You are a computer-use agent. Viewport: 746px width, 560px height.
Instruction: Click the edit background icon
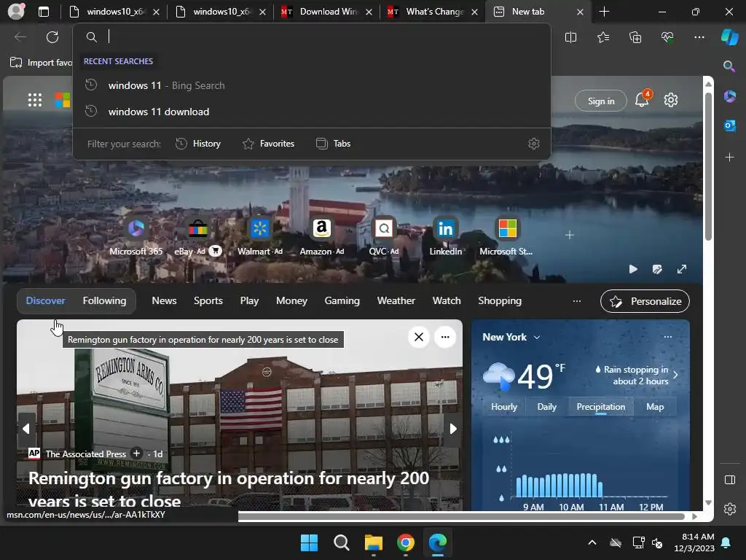(657, 270)
